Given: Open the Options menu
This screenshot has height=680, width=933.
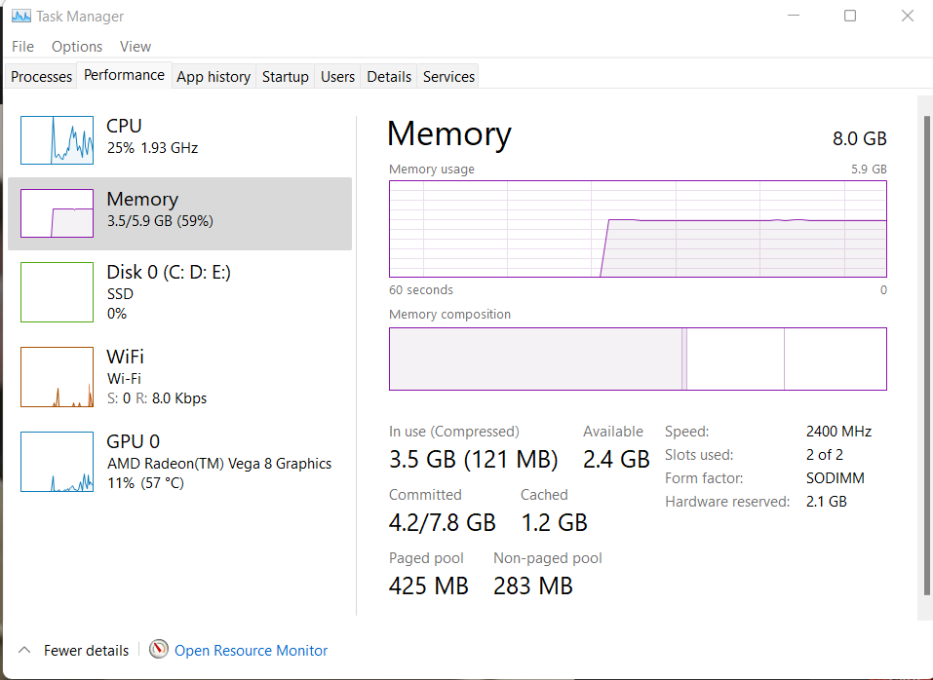Looking at the screenshot, I should click(x=76, y=46).
